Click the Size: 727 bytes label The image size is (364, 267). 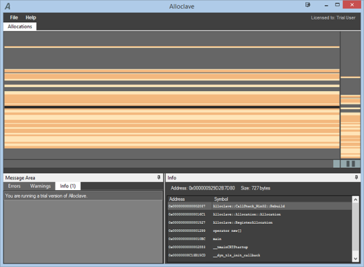click(x=255, y=188)
